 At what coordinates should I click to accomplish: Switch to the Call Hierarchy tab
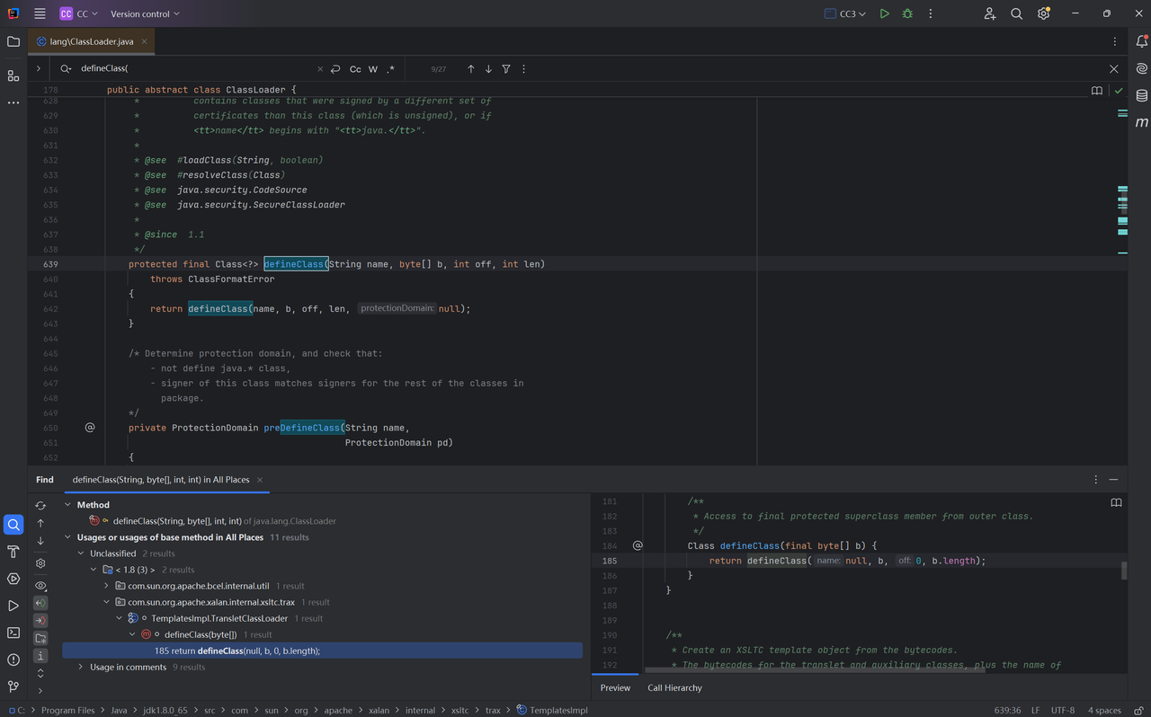click(x=674, y=687)
